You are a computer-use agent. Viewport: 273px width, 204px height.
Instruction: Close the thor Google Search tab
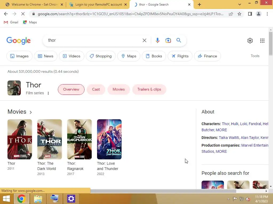pyautogui.click(x=189, y=5)
